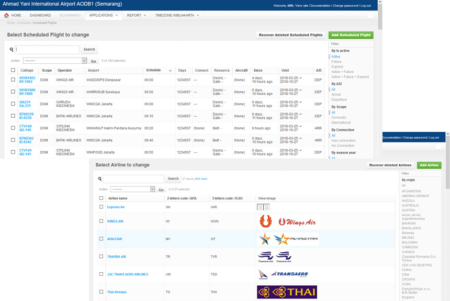Check the WON1802 flight row checkbox
The width and height of the screenshot is (450, 301).
coord(13,80)
